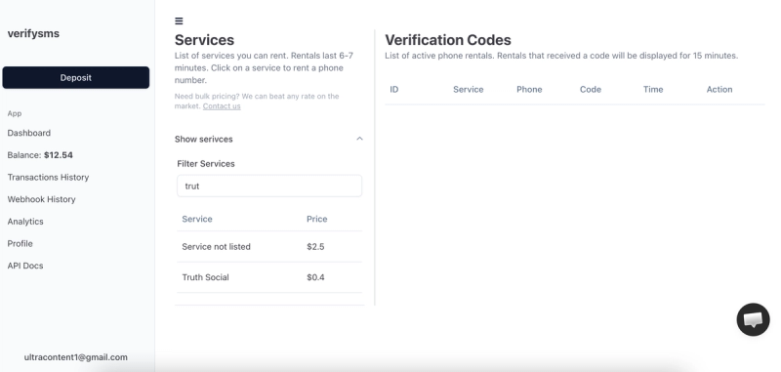Collapse the Show services chevron
Image resolution: width=781 pixels, height=372 pixels.
[359, 139]
